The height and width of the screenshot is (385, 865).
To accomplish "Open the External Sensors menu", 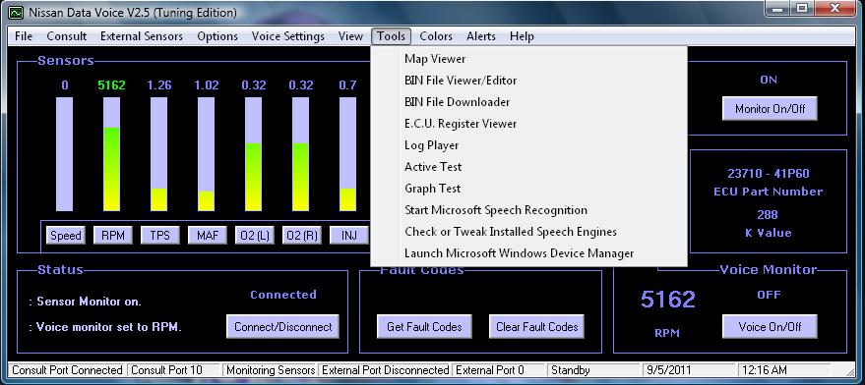I will point(142,36).
